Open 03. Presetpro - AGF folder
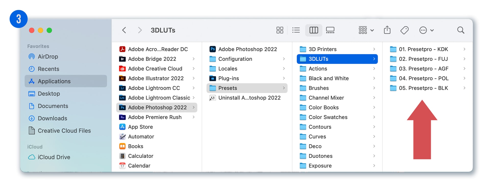Image resolution: width=490 pixels, height=184 pixels. [428, 68]
